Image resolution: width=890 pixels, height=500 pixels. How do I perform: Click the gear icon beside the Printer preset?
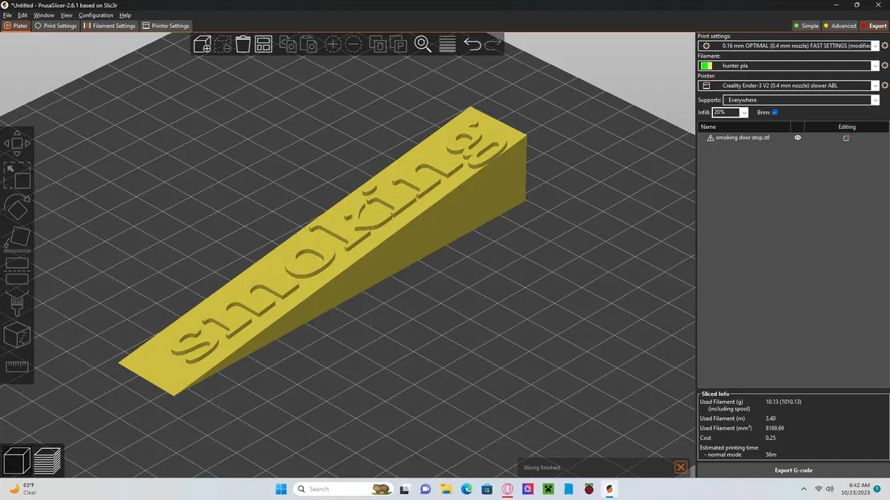tap(884, 86)
